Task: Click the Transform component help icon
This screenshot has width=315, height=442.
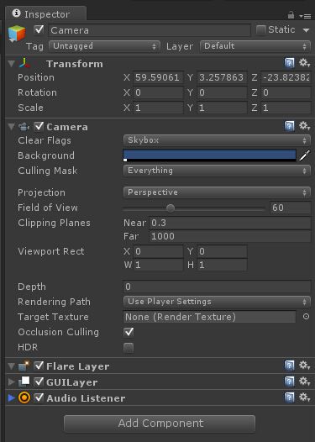Action: (289, 63)
